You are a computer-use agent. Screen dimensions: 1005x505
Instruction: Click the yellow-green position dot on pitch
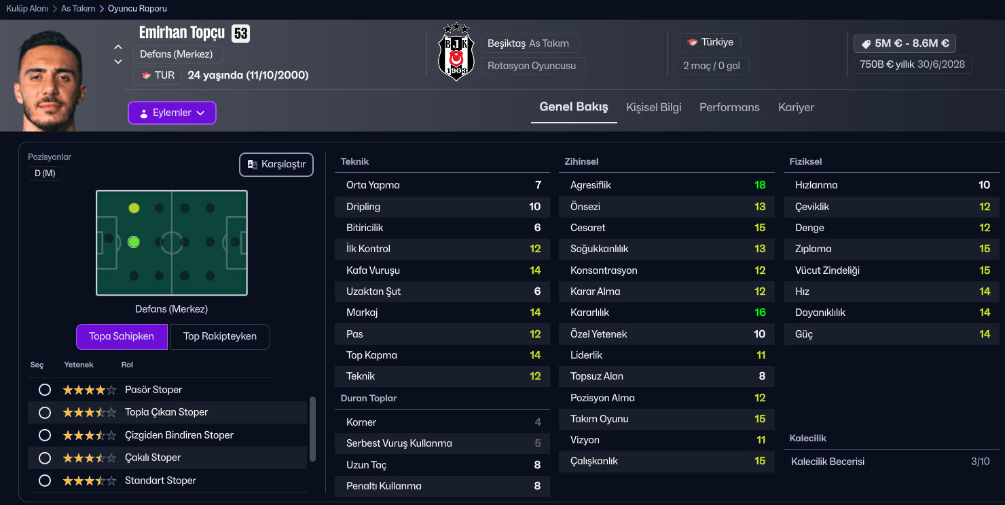click(x=134, y=208)
